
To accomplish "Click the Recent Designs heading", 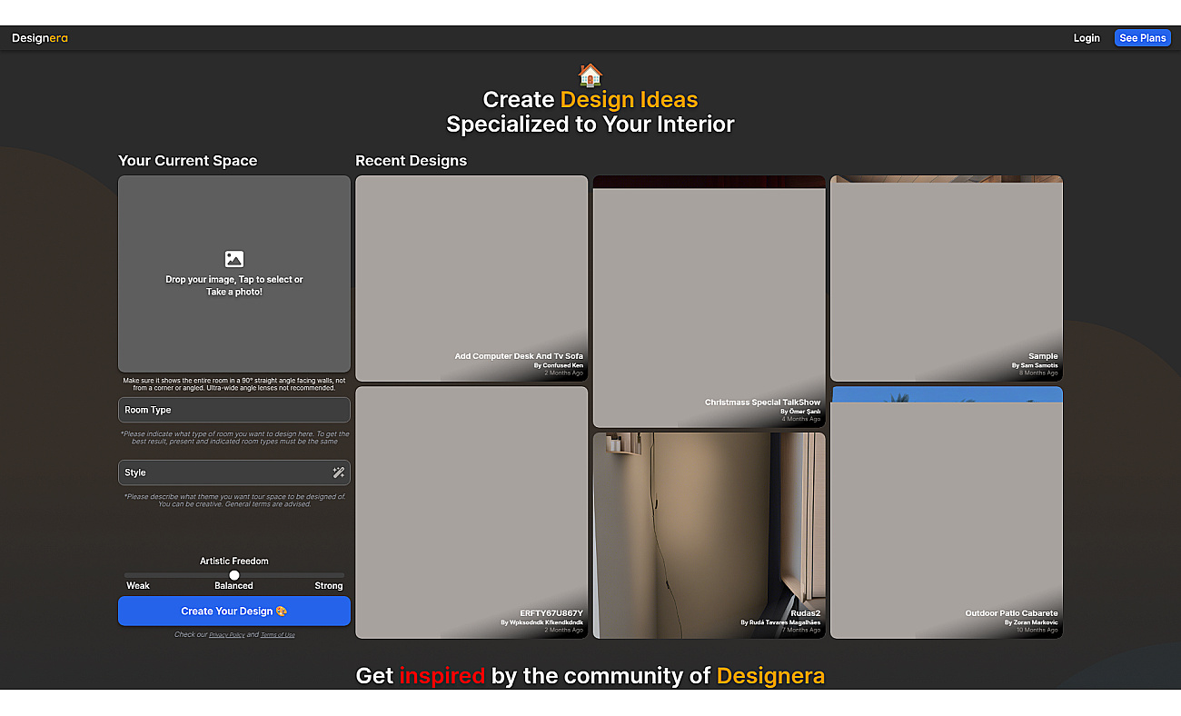I will (411, 161).
